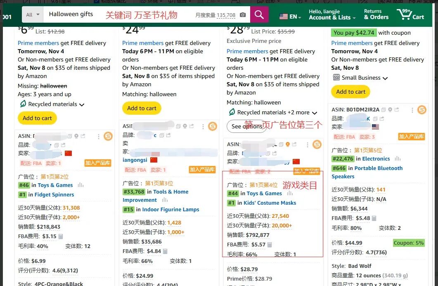Click 加入产品库 in Portable Bluetooth Speakers card
The height and width of the screenshot is (286, 438).
(412, 137)
